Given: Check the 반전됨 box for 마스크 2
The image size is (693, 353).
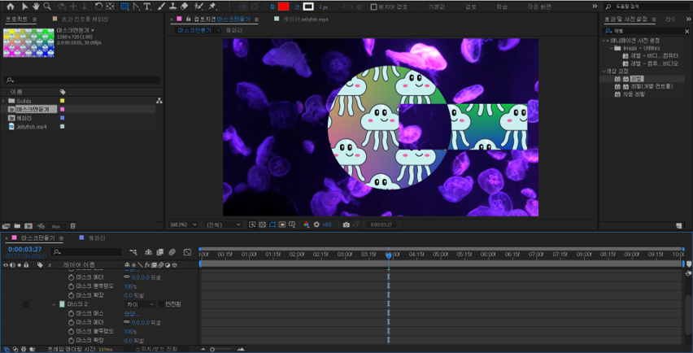Looking at the screenshot, I should [x=161, y=304].
